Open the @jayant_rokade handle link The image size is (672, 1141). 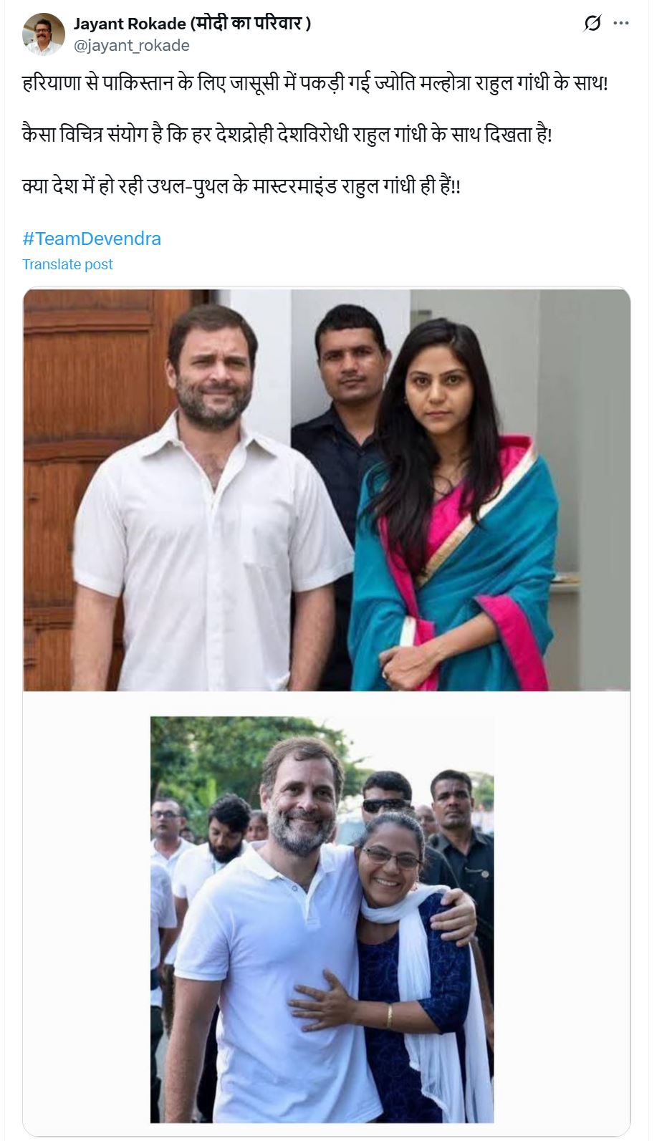click(132, 45)
